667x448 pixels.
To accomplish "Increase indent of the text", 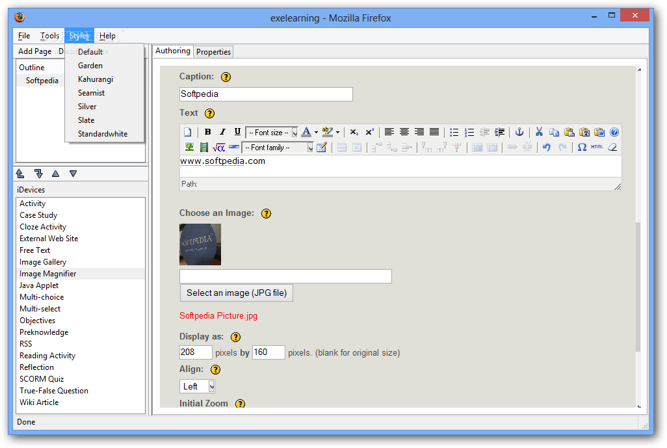I will click(x=499, y=132).
